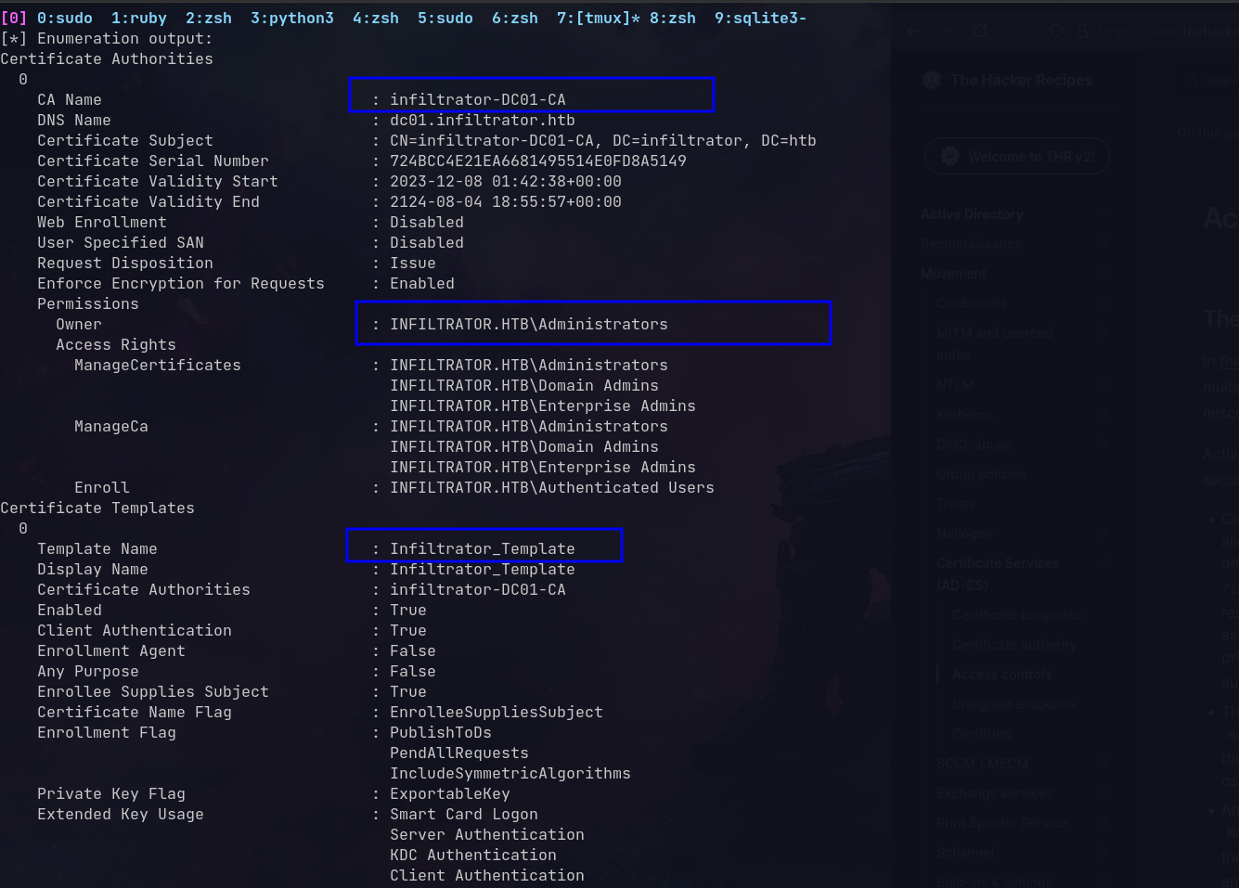The height and width of the screenshot is (888, 1239).
Task: Reload the page with the refresh icon
Action: (980, 32)
